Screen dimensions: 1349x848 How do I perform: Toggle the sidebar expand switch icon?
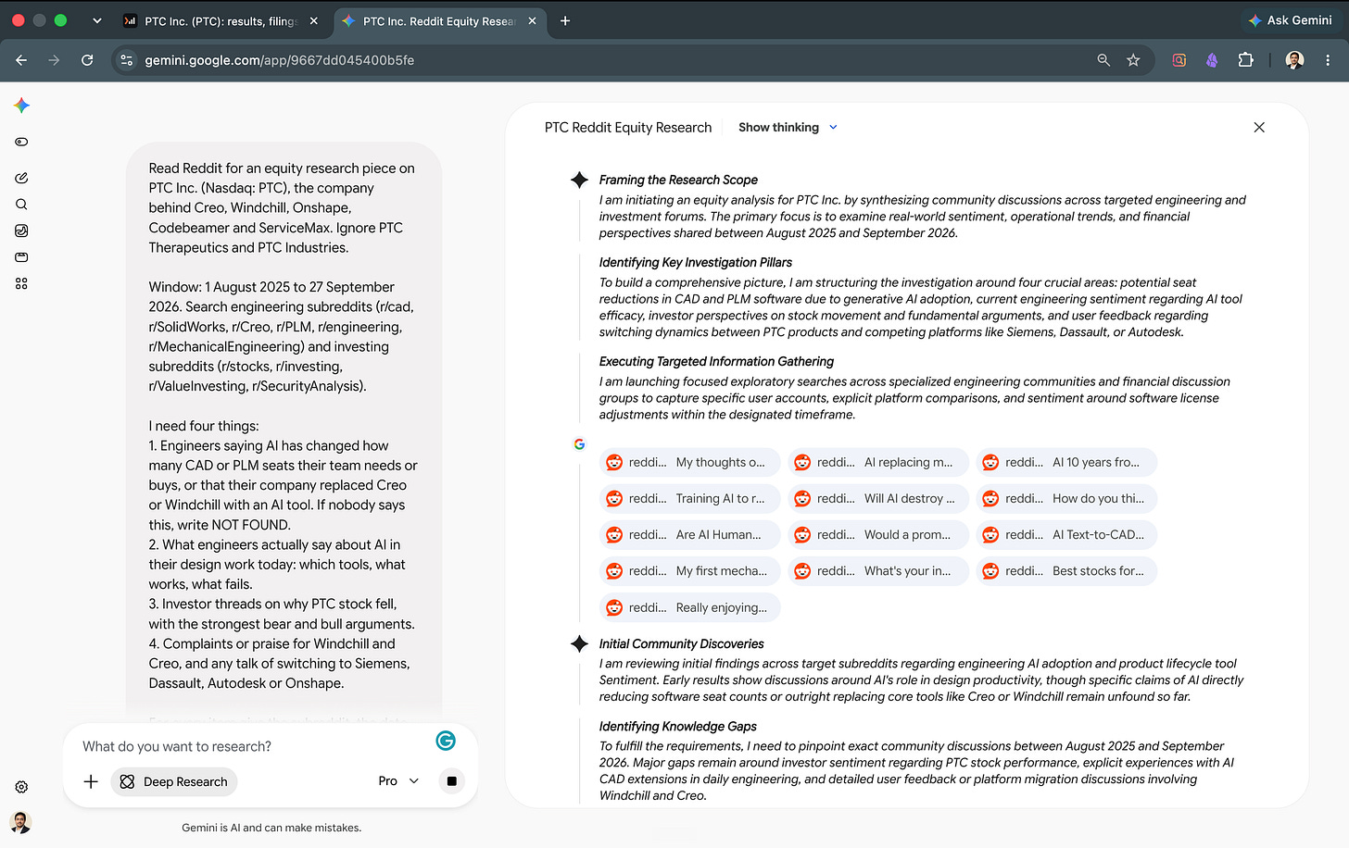tap(21, 142)
